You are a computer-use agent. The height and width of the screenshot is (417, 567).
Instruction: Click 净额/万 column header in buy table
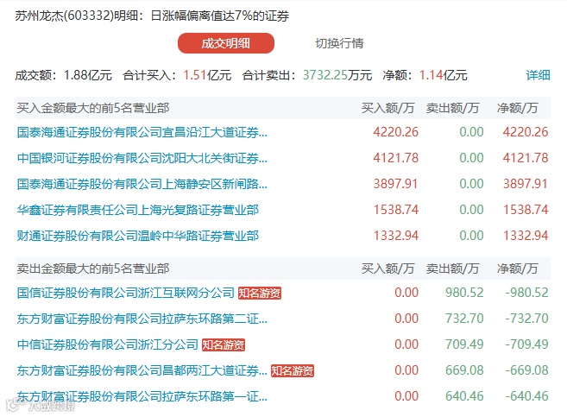tap(518, 108)
